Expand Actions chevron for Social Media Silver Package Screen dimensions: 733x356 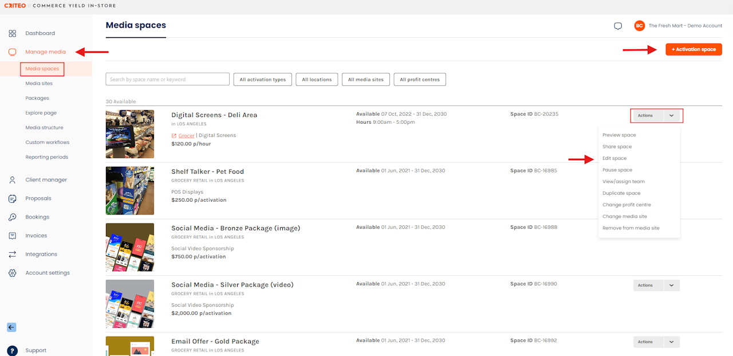(x=671, y=285)
